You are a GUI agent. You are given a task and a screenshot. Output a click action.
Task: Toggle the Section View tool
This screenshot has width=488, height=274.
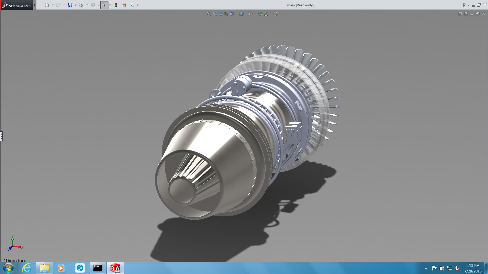[x=226, y=14]
